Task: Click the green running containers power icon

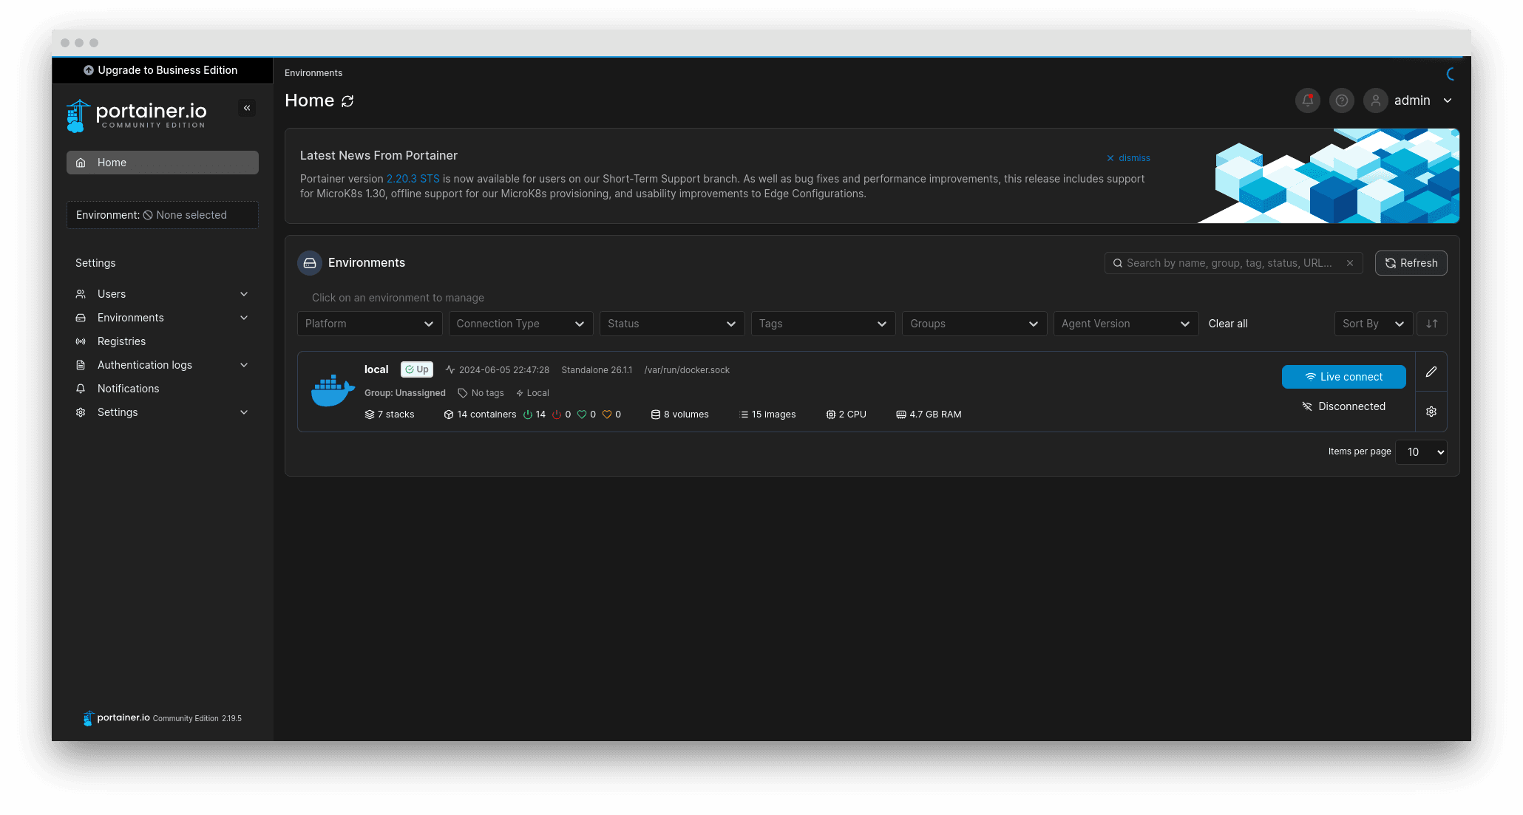Action: 528,415
